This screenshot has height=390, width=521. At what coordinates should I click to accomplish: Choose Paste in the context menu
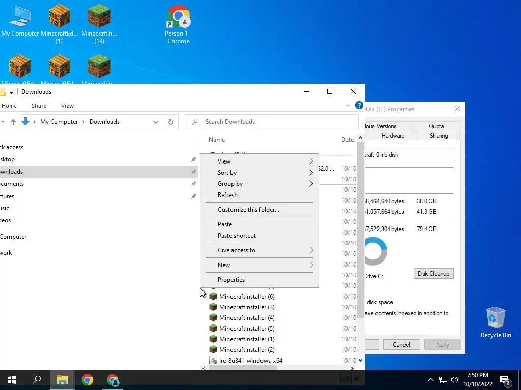pyautogui.click(x=259, y=224)
